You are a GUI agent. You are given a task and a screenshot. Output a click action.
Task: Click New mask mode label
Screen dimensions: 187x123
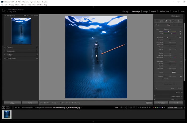[169, 25]
